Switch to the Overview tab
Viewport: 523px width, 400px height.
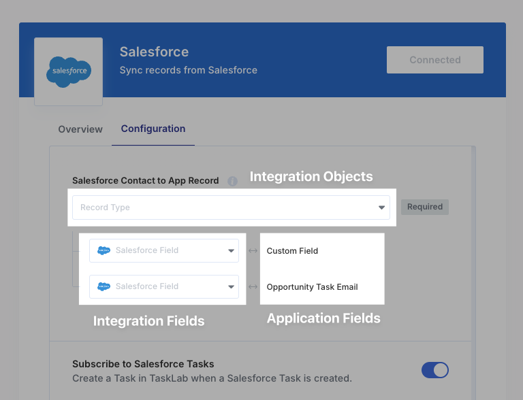[80, 129]
